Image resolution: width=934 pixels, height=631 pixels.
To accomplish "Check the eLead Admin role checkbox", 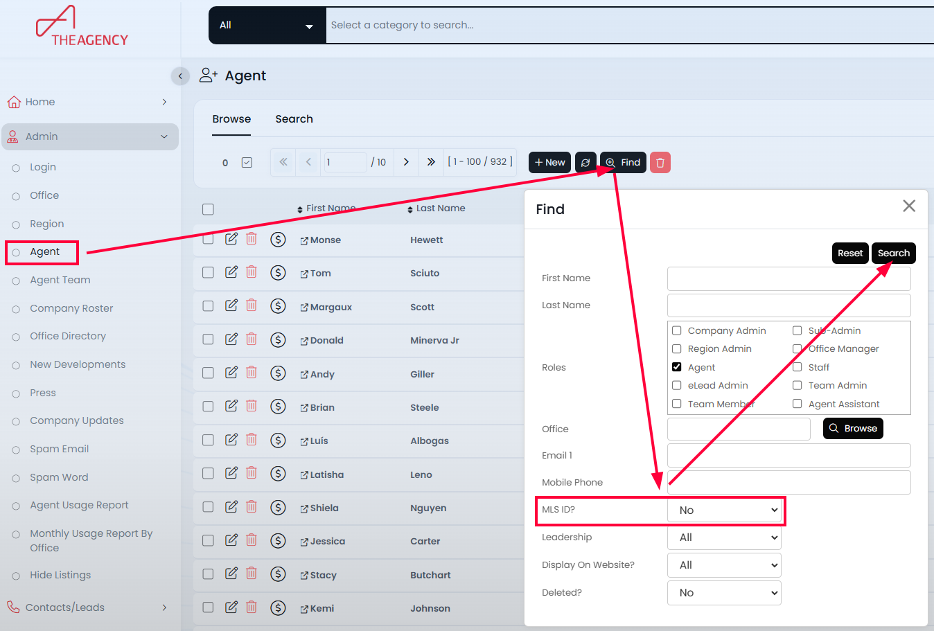I will point(677,385).
